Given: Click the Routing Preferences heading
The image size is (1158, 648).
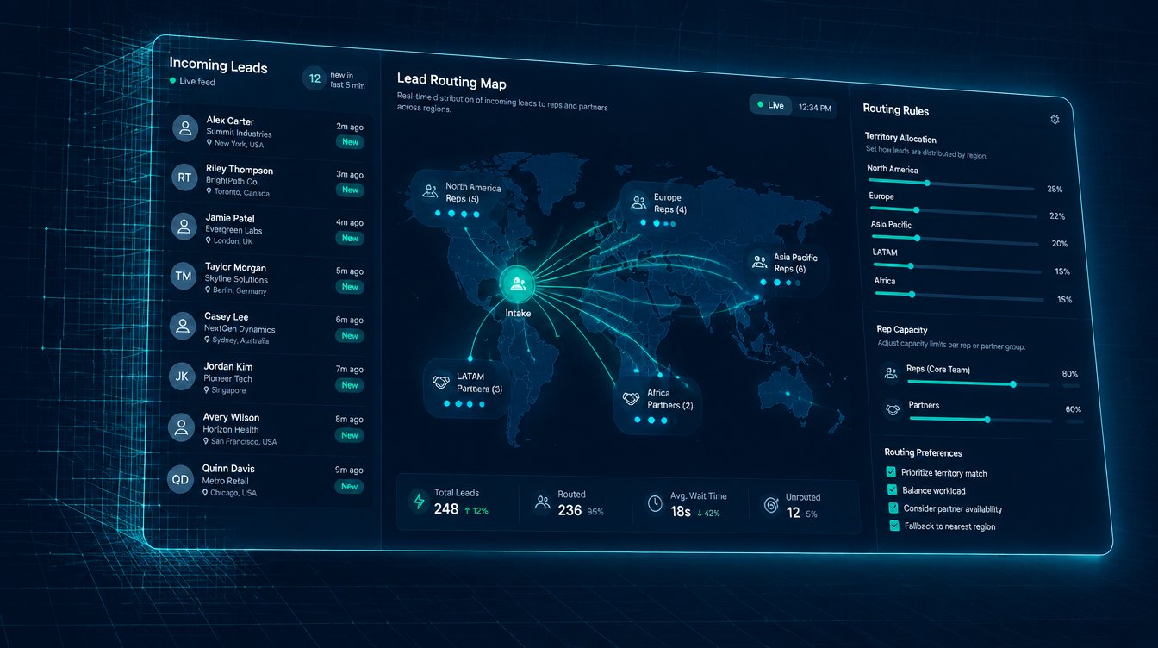Looking at the screenshot, I should 923,453.
